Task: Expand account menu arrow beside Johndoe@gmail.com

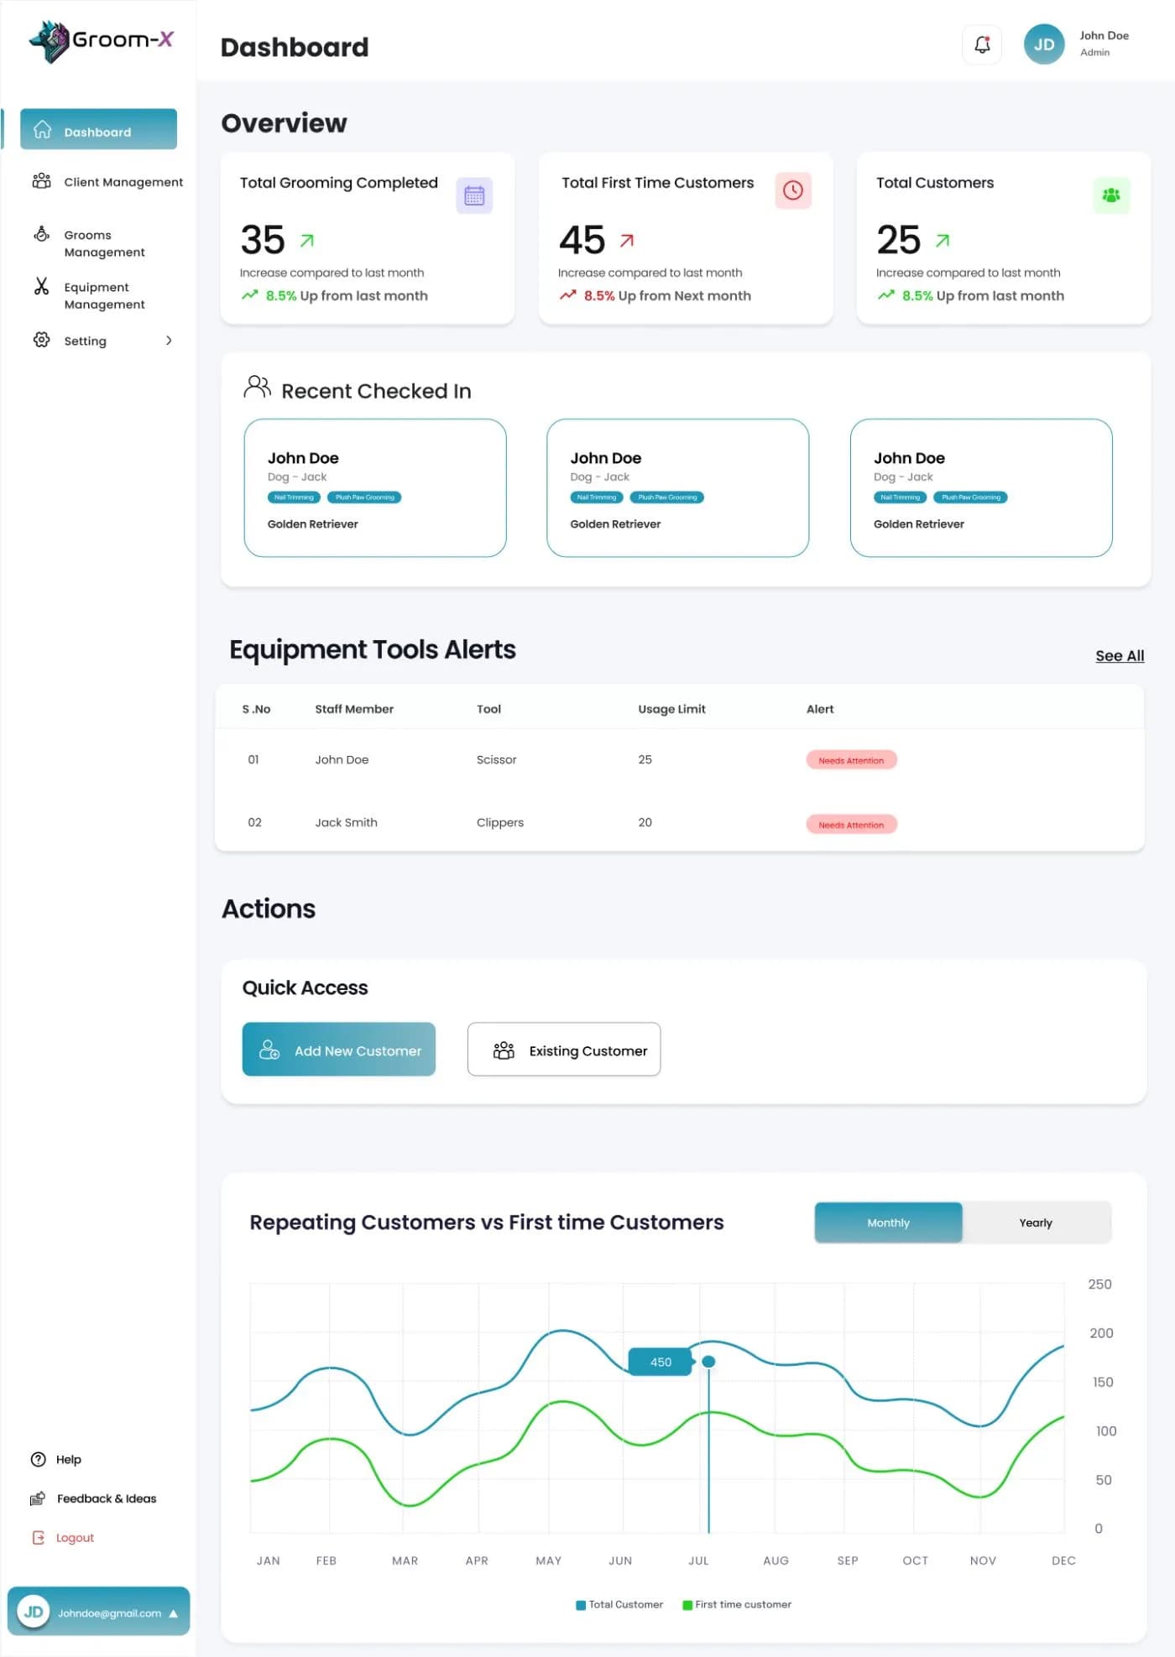Action: pos(173,1613)
